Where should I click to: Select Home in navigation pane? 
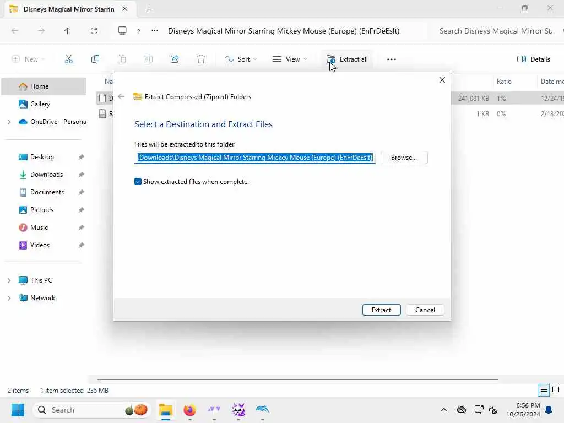pyautogui.click(x=44, y=86)
